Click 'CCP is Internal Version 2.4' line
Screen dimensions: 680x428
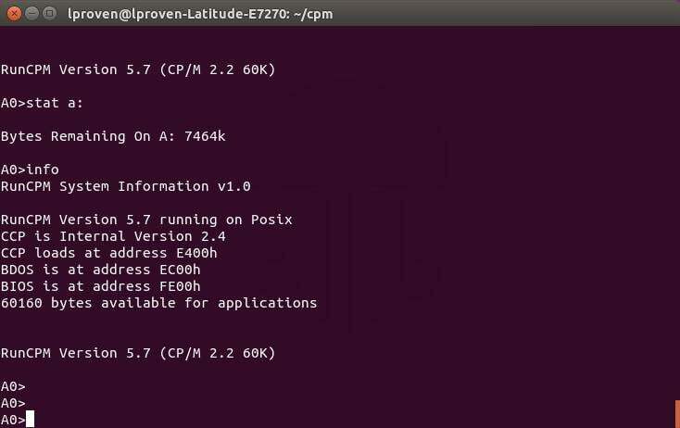pos(113,236)
